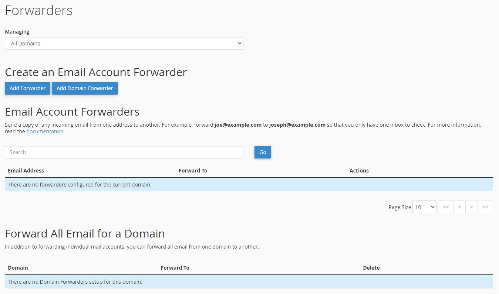This screenshot has width=499, height=294.
Task: Click the Email Address column header
Action: (x=26, y=171)
